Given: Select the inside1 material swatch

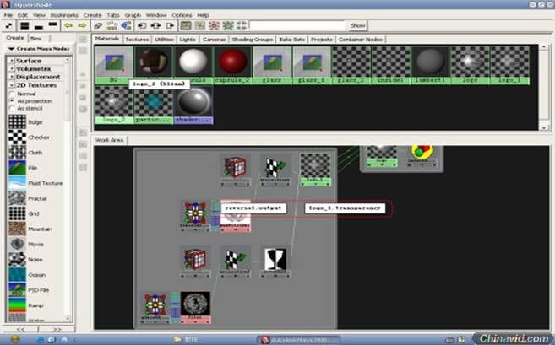Looking at the screenshot, I should click(x=391, y=65).
